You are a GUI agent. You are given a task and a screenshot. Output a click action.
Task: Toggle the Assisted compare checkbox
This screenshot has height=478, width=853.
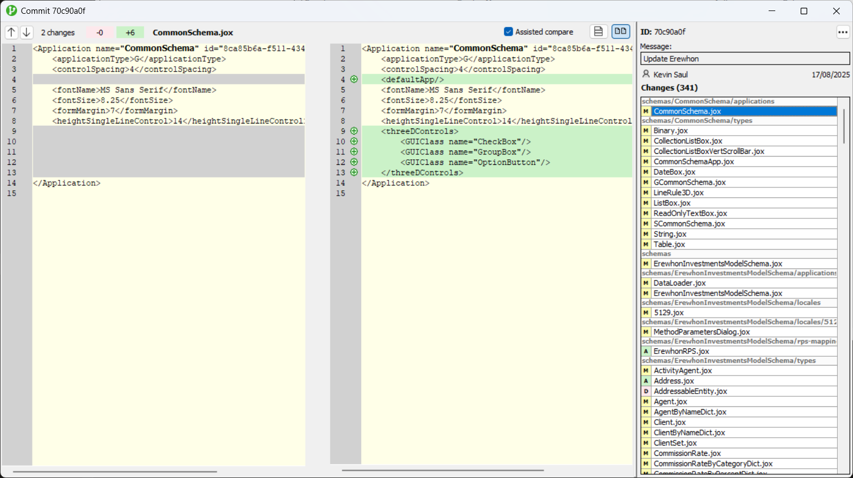click(x=508, y=32)
